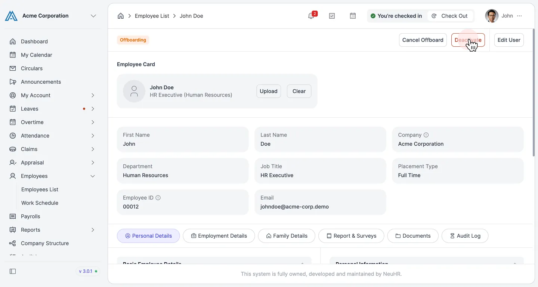This screenshot has height=287, width=538.
Task: Switch to Family Details tab
Action: click(287, 236)
